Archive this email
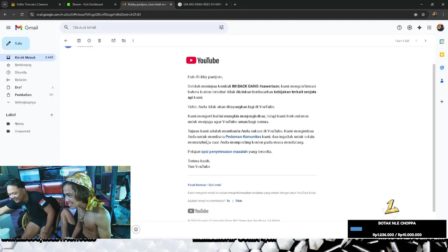This screenshot has height=252, width=448. pos(79,41)
